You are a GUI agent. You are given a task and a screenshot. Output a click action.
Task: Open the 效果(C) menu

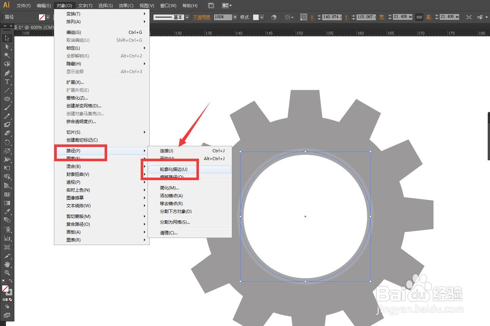coord(126,5)
